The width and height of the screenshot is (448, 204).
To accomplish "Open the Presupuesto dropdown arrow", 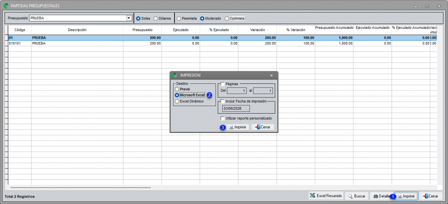I will [x=128, y=18].
